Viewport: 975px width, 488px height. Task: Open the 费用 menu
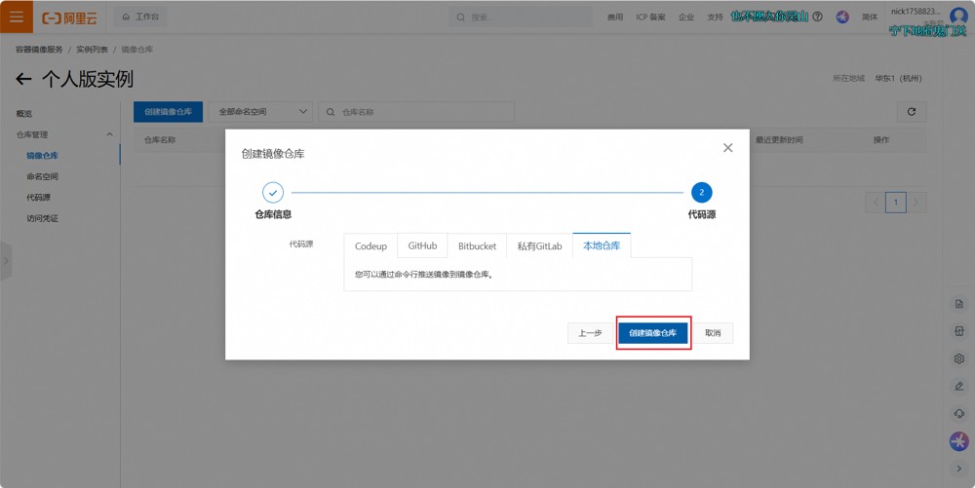click(615, 18)
